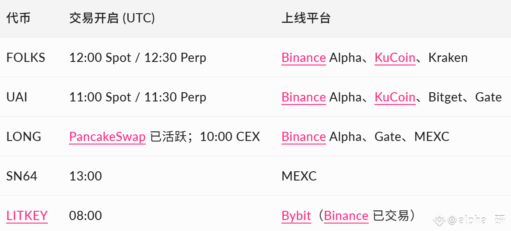Click 12:00 Spot / 12:30 Perp cell
Screen dimensions: 511x231
click(x=137, y=58)
